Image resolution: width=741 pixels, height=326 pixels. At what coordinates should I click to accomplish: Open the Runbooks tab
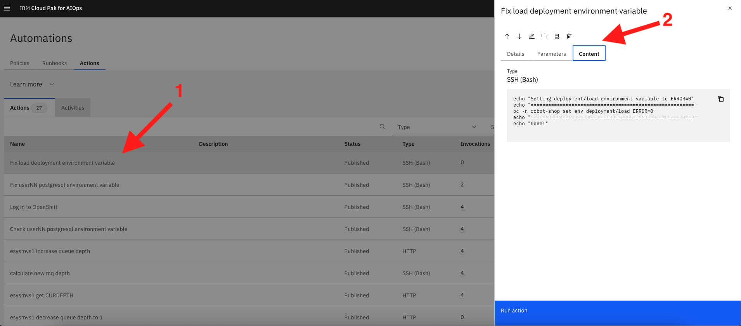pyautogui.click(x=55, y=63)
